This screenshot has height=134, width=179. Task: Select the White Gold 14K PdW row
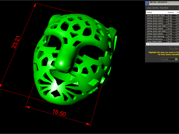coord(163,26)
